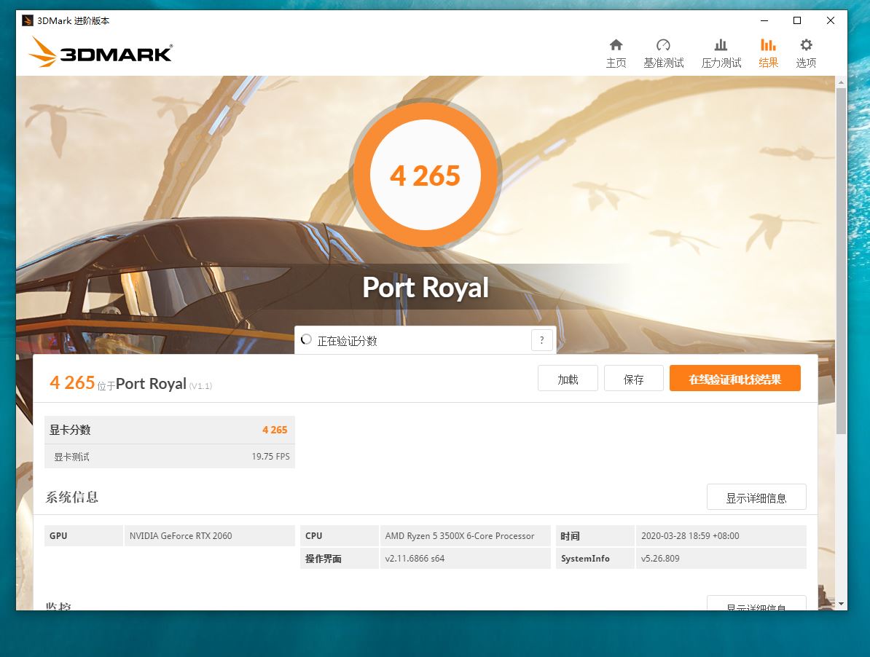Click the validating score (正在验证分数) status
Image resolution: width=870 pixels, height=657 pixels.
pyautogui.click(x=347, y=340)
